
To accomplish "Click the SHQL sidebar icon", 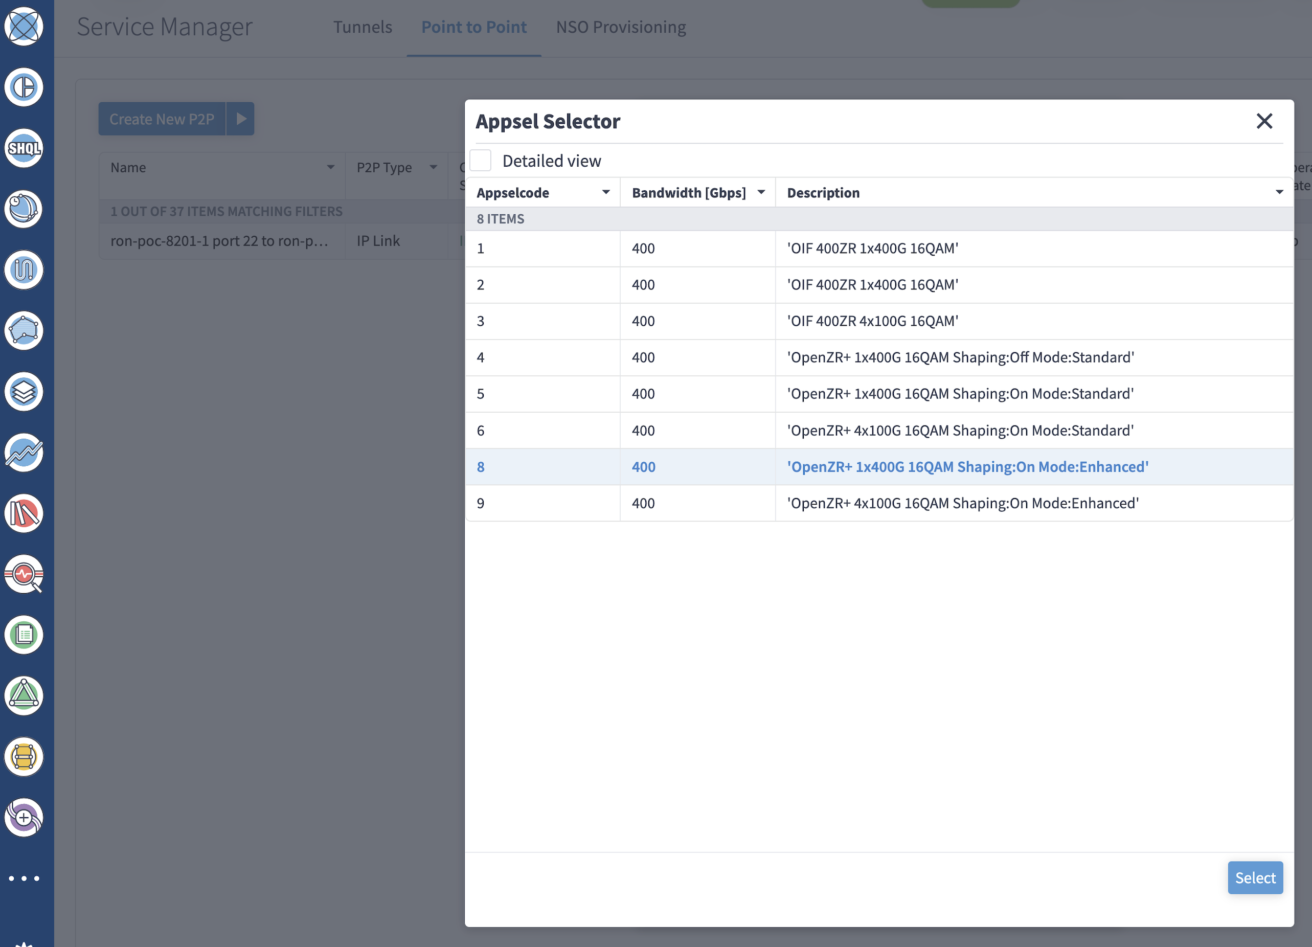I will point(24,148).
